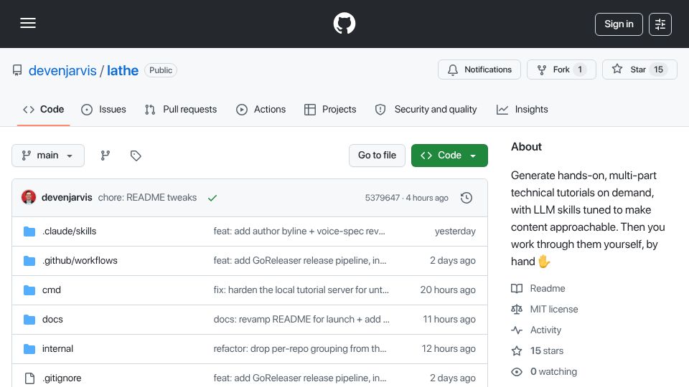Open the .github/workflows folder
The width and height of the screenshot is (689, 387).
(x=80, y=261)
